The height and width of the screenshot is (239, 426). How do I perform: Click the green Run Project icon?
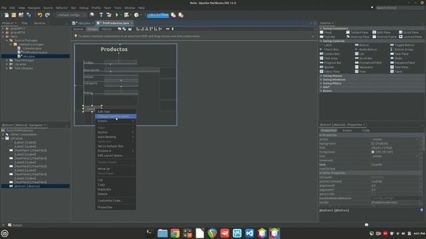[117, 15]
